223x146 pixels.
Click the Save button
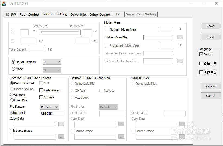tap(211, 26)
